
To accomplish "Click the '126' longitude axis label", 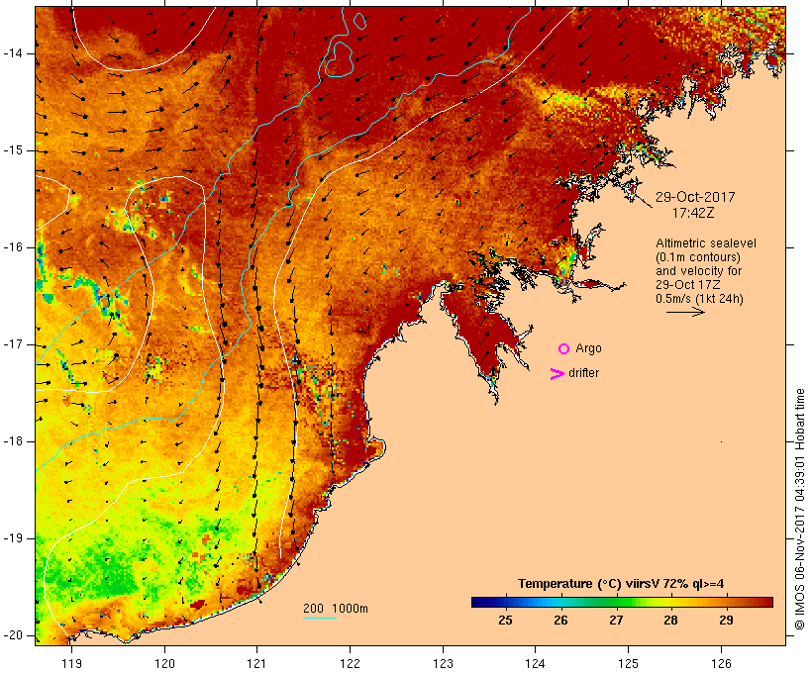I will pos(721,664).
